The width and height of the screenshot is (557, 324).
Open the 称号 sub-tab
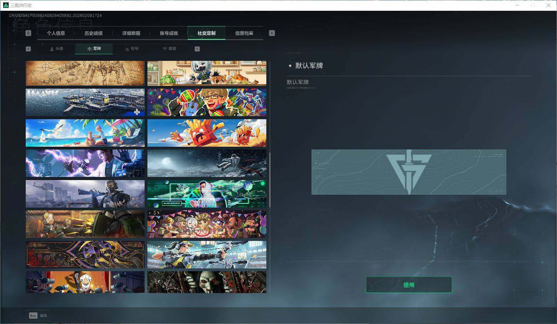coord(131,49)
